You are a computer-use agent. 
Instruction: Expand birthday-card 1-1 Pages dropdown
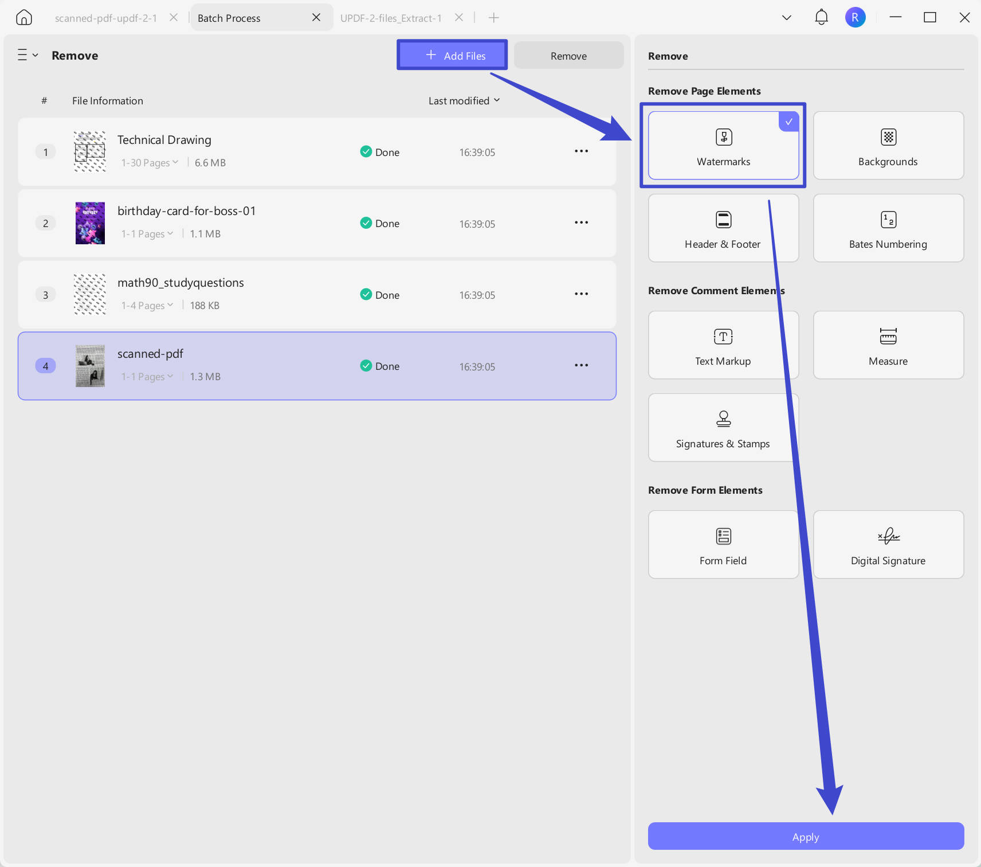[x=147, y=234]
